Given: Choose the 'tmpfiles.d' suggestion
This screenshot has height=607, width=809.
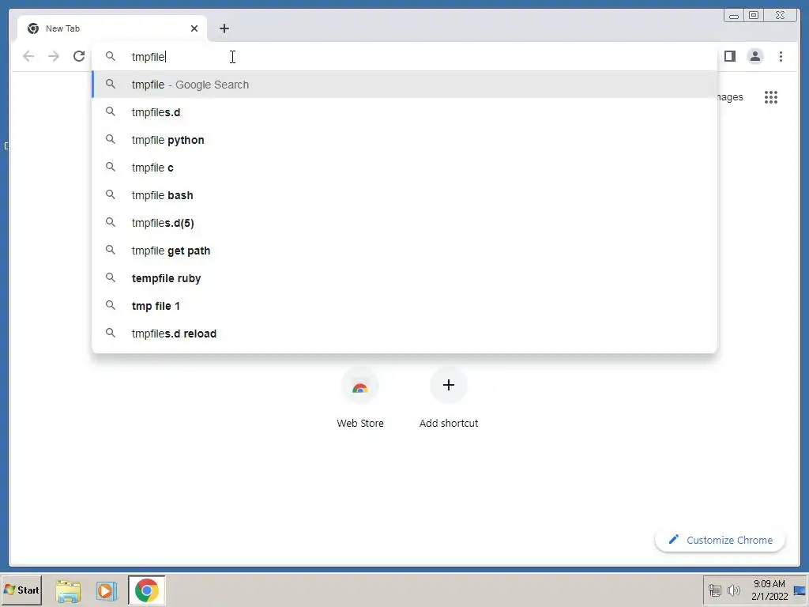Looking at the screenshot, I should coord(404,112).
